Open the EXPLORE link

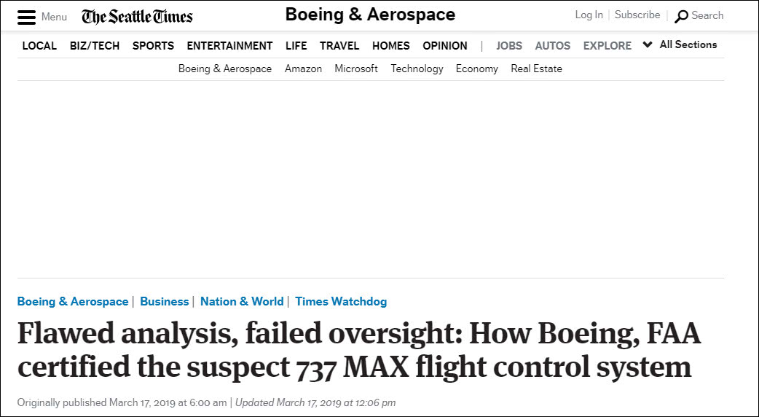pos(607,45)
